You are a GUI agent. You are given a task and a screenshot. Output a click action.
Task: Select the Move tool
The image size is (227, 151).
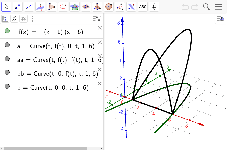tap(6, 6)
